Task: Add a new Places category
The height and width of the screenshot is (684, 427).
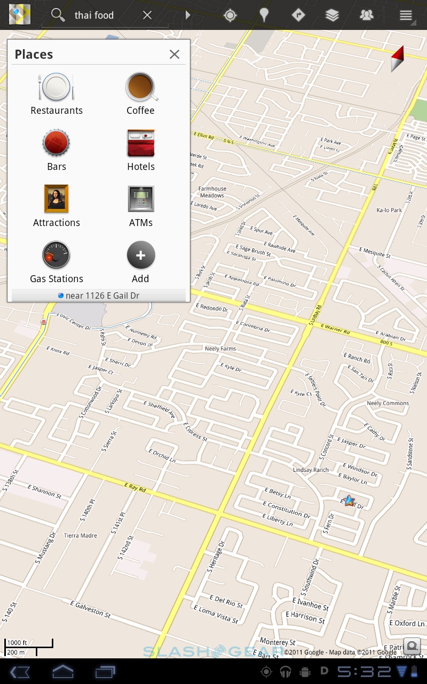Action: tap(141, 262)
